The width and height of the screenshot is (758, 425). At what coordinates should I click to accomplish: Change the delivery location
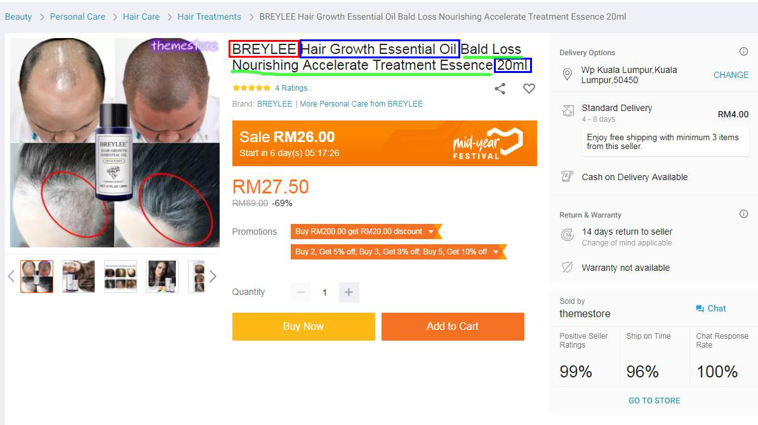[x=731, y=75]
